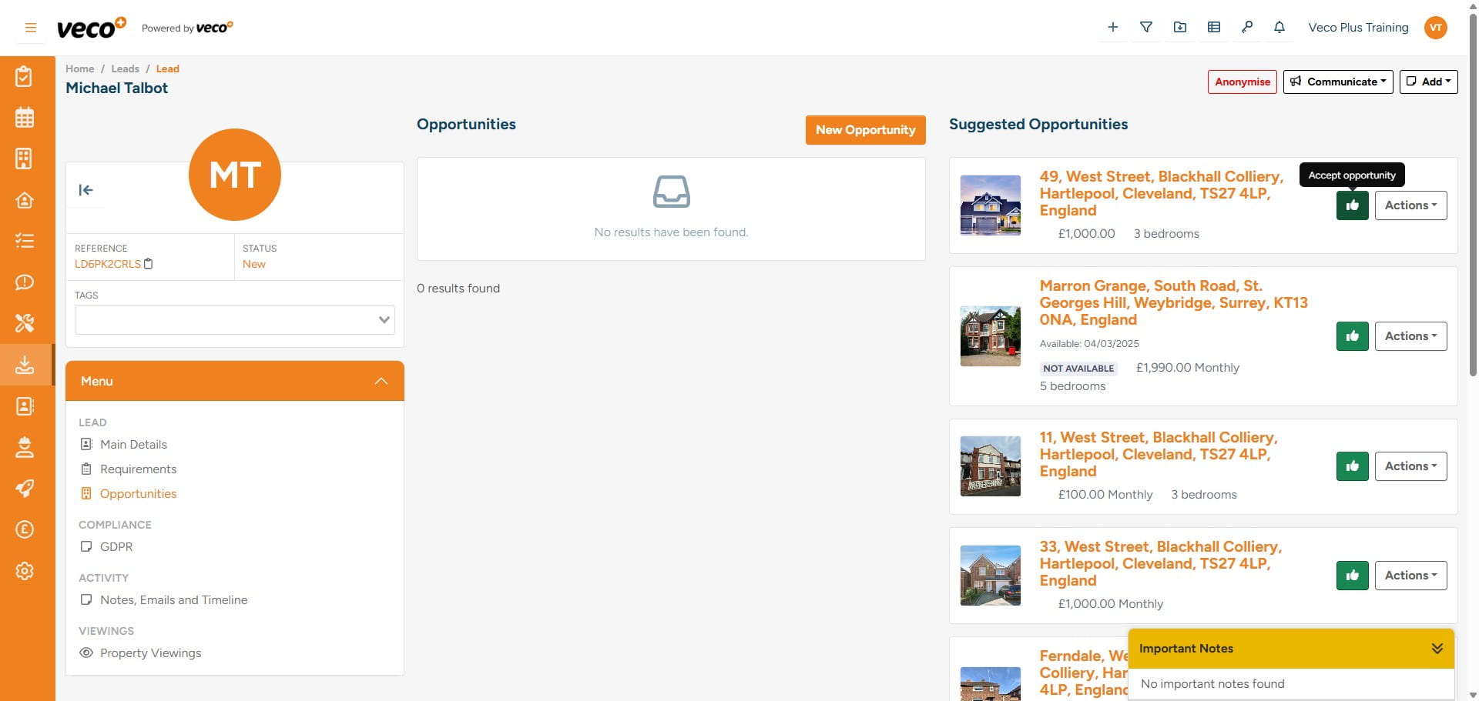This screenshot has height=701, width=1479.
Task: Accept the 49 West Street opportunity
Action: 1352,205
